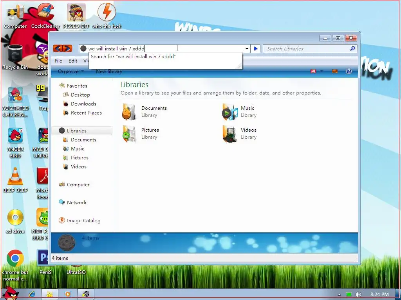The image size is (401, 300).
Task: Click the fifth taskbar app button
Action: click(86, 294)
